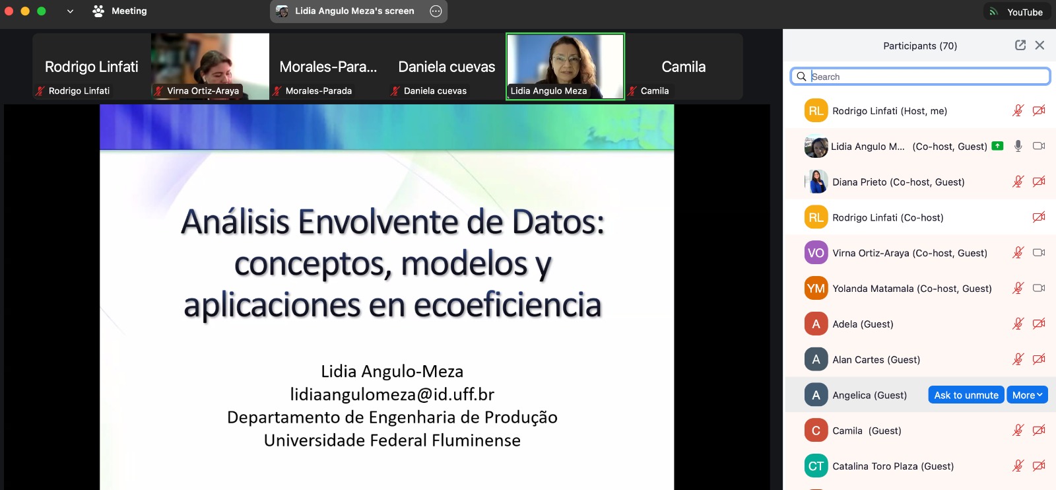Viewport: 1056px width, 490px height.
Task: Click Alan Cartes' muted microphone icon
Action: tap(1018, 359)
